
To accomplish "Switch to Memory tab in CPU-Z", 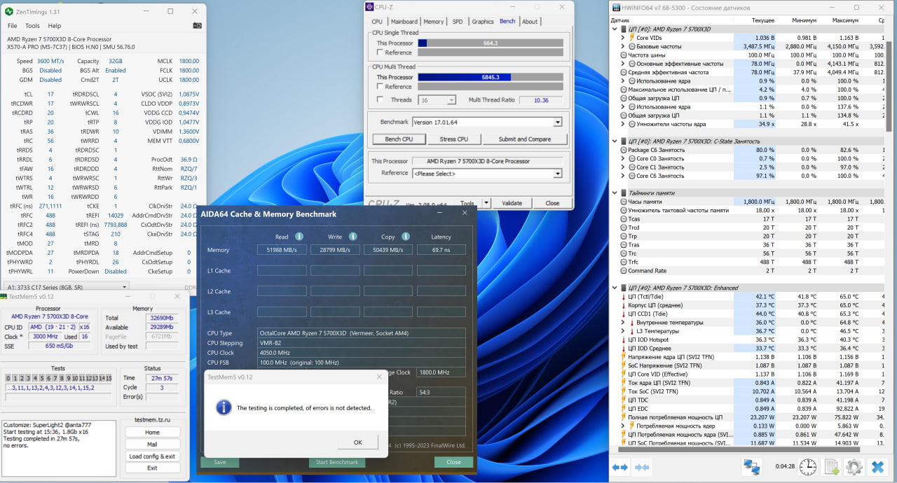I will click(433, 22).
